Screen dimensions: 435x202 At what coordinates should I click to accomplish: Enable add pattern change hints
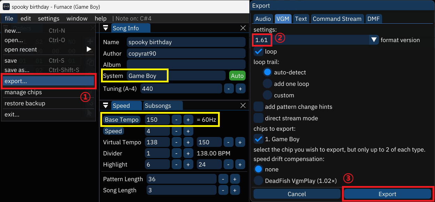(x=258, y=107)
